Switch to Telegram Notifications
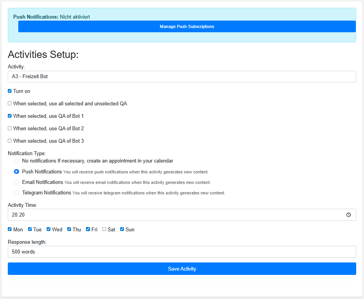 (16, 192)
